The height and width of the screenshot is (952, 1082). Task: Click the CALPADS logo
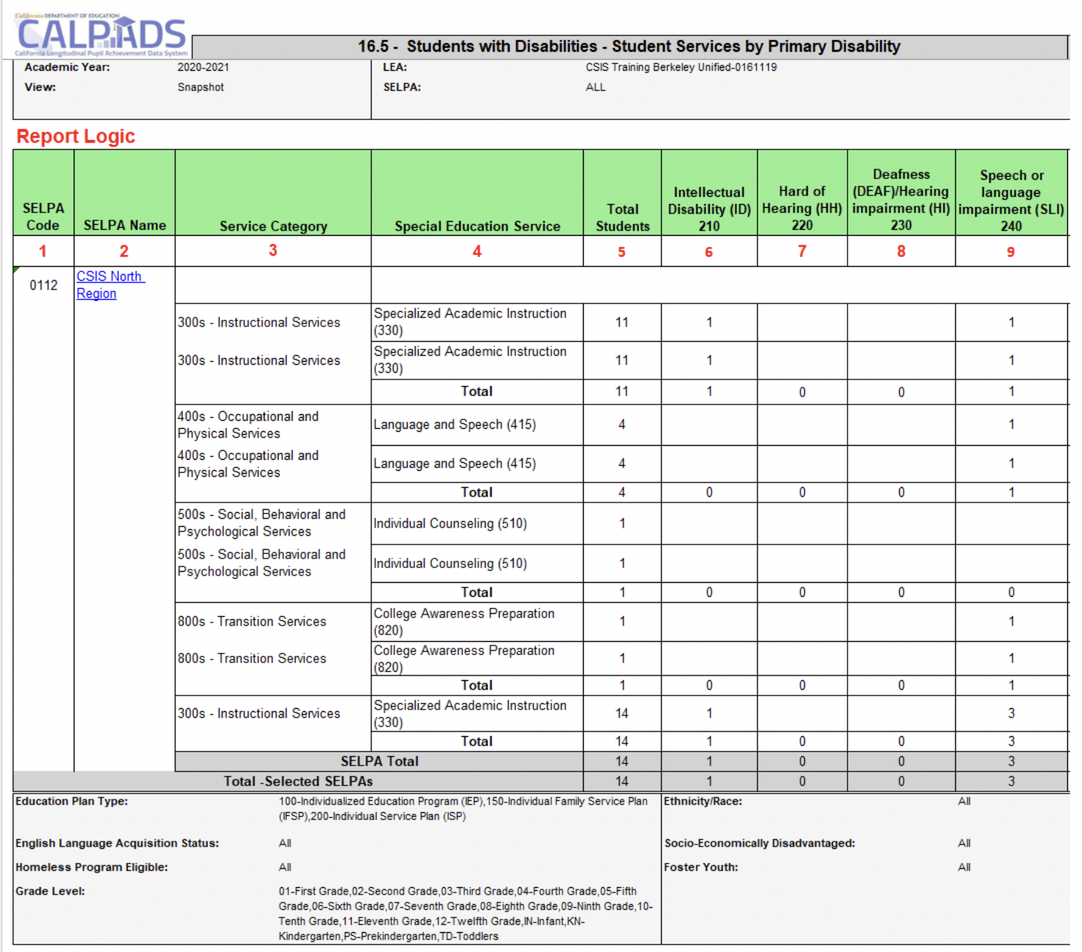[x=101, y=35]
